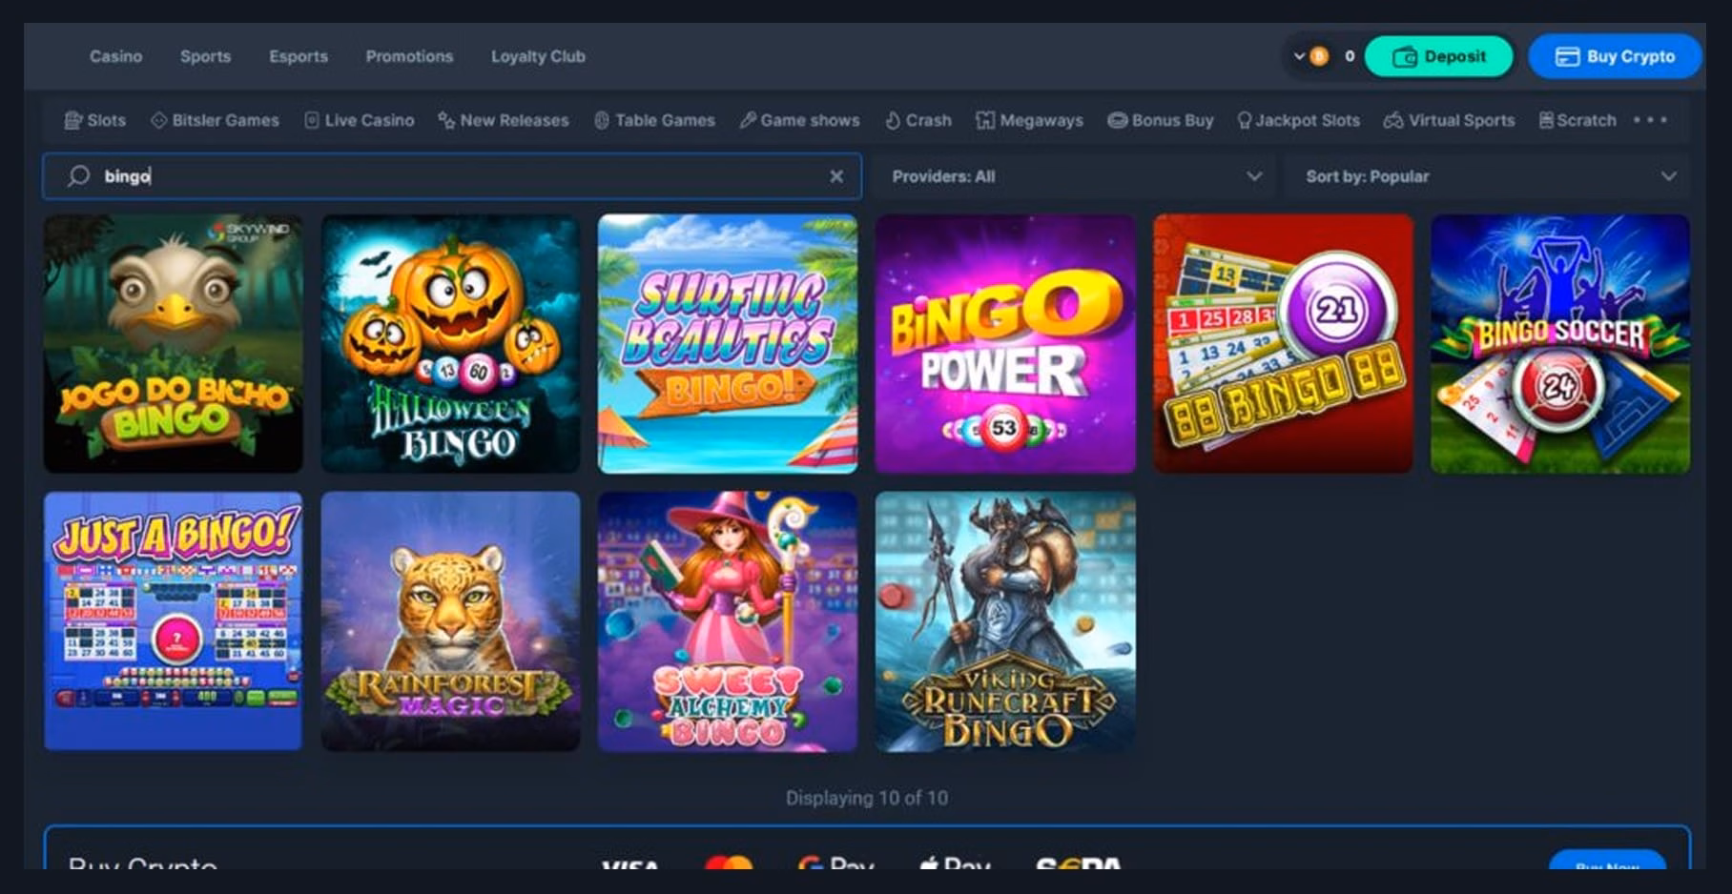The width and height of the screenshot is (1732, 894).
Task: Open the Megaways category icon
Action: click(985, 120)
